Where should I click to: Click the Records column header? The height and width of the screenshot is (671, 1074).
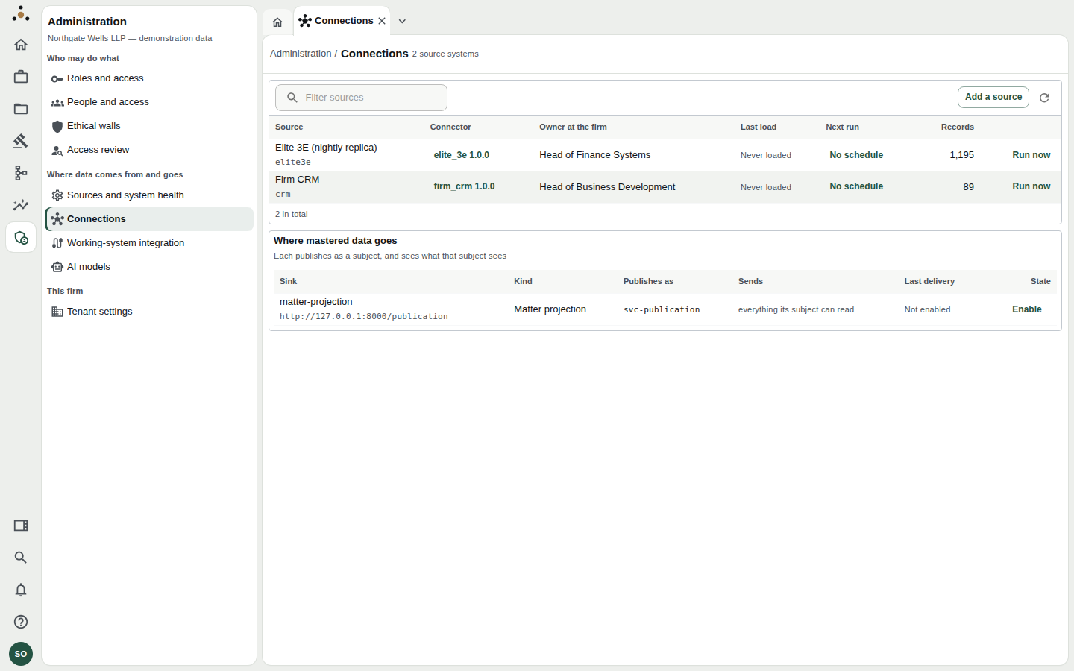click(958, 127)
